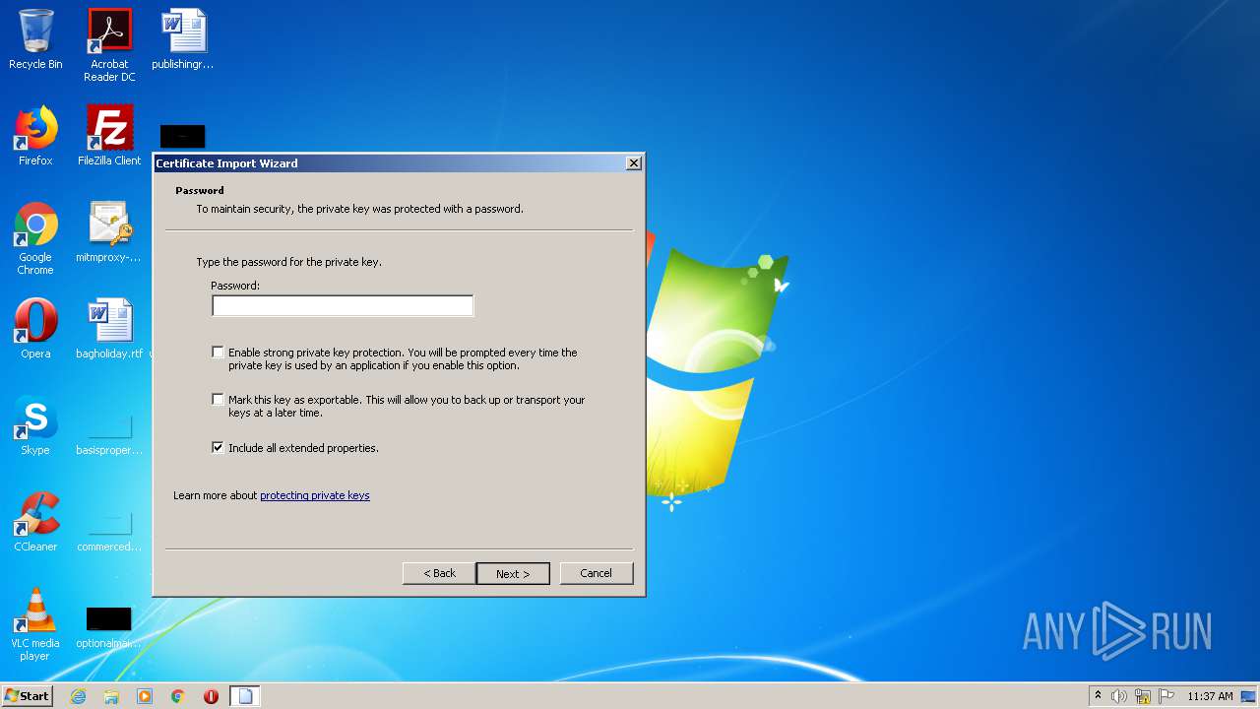Launch VLC media player shortcut

pyautogui.click(x=35, y=624)
